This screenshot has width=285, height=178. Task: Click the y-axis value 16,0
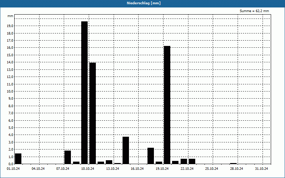pos(10,48)
